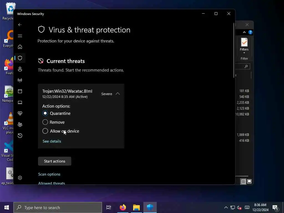Open Scan options link
Screen dimensions: 284x213
pyautogui.click(x=49, y=174)
